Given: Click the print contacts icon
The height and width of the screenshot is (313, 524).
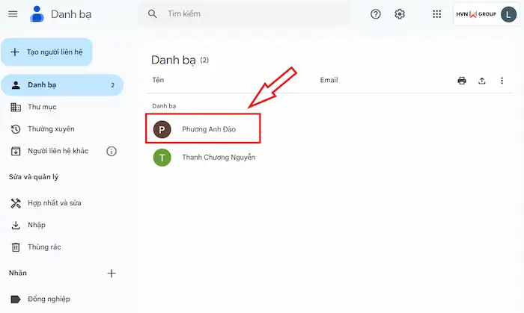Looking at the screenshot, I should 462,81.
